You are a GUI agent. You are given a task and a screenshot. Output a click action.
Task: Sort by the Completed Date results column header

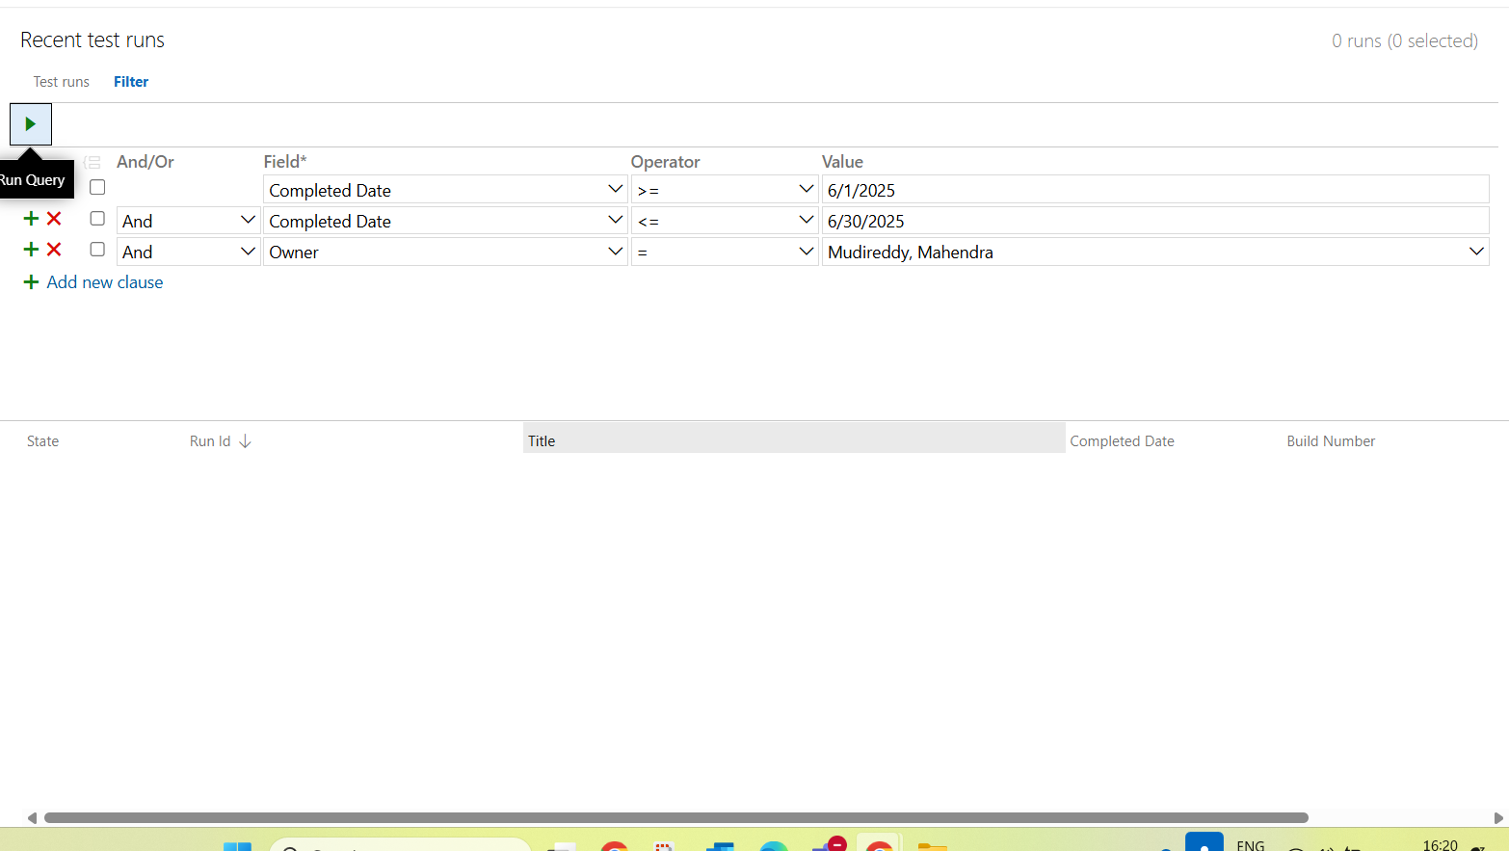[1122, 441]
